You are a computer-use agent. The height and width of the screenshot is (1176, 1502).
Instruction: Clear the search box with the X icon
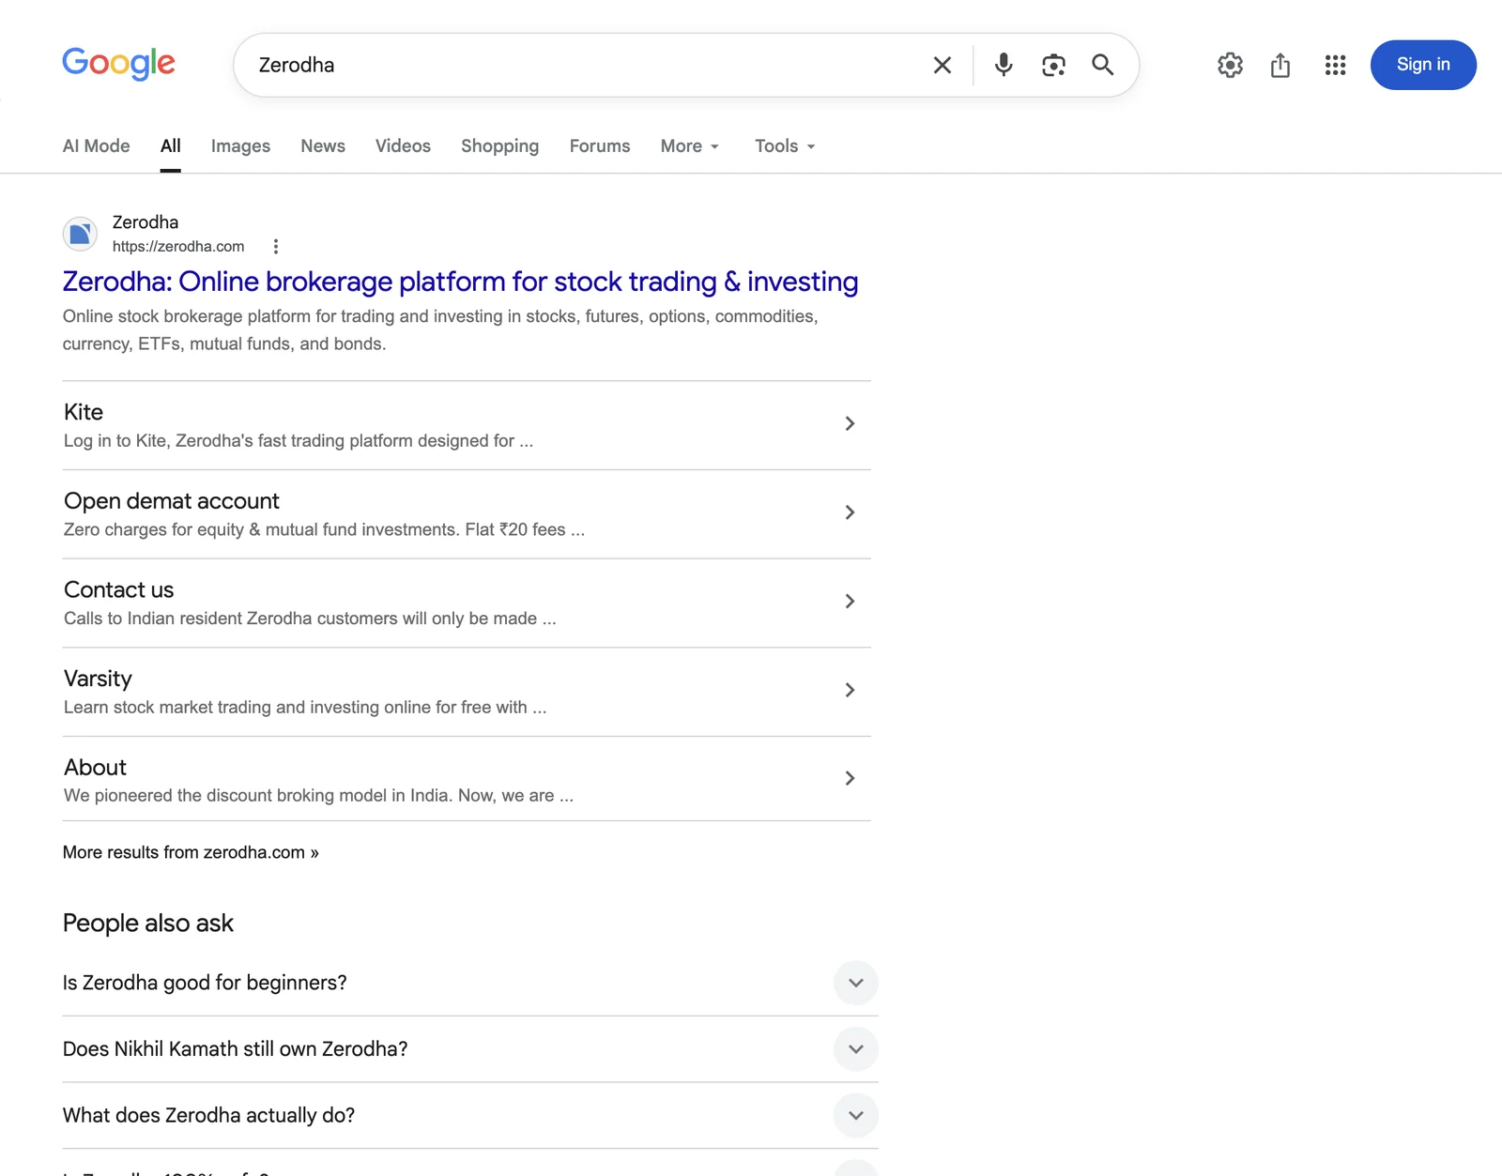[x=943, y=65]
